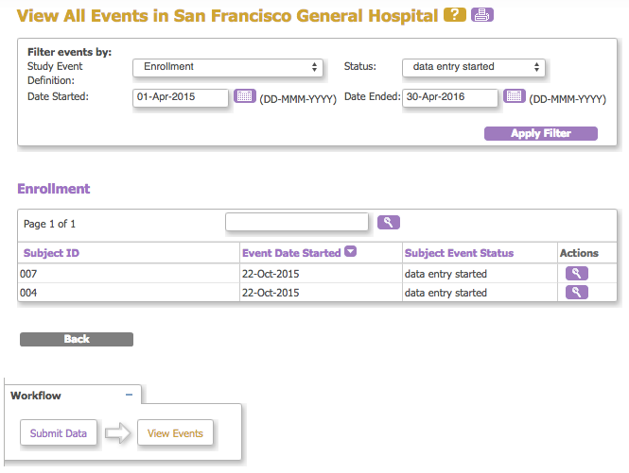
Task: Collapse the Workflow panel
Action: pyautogui.click(x=130, y=395)
